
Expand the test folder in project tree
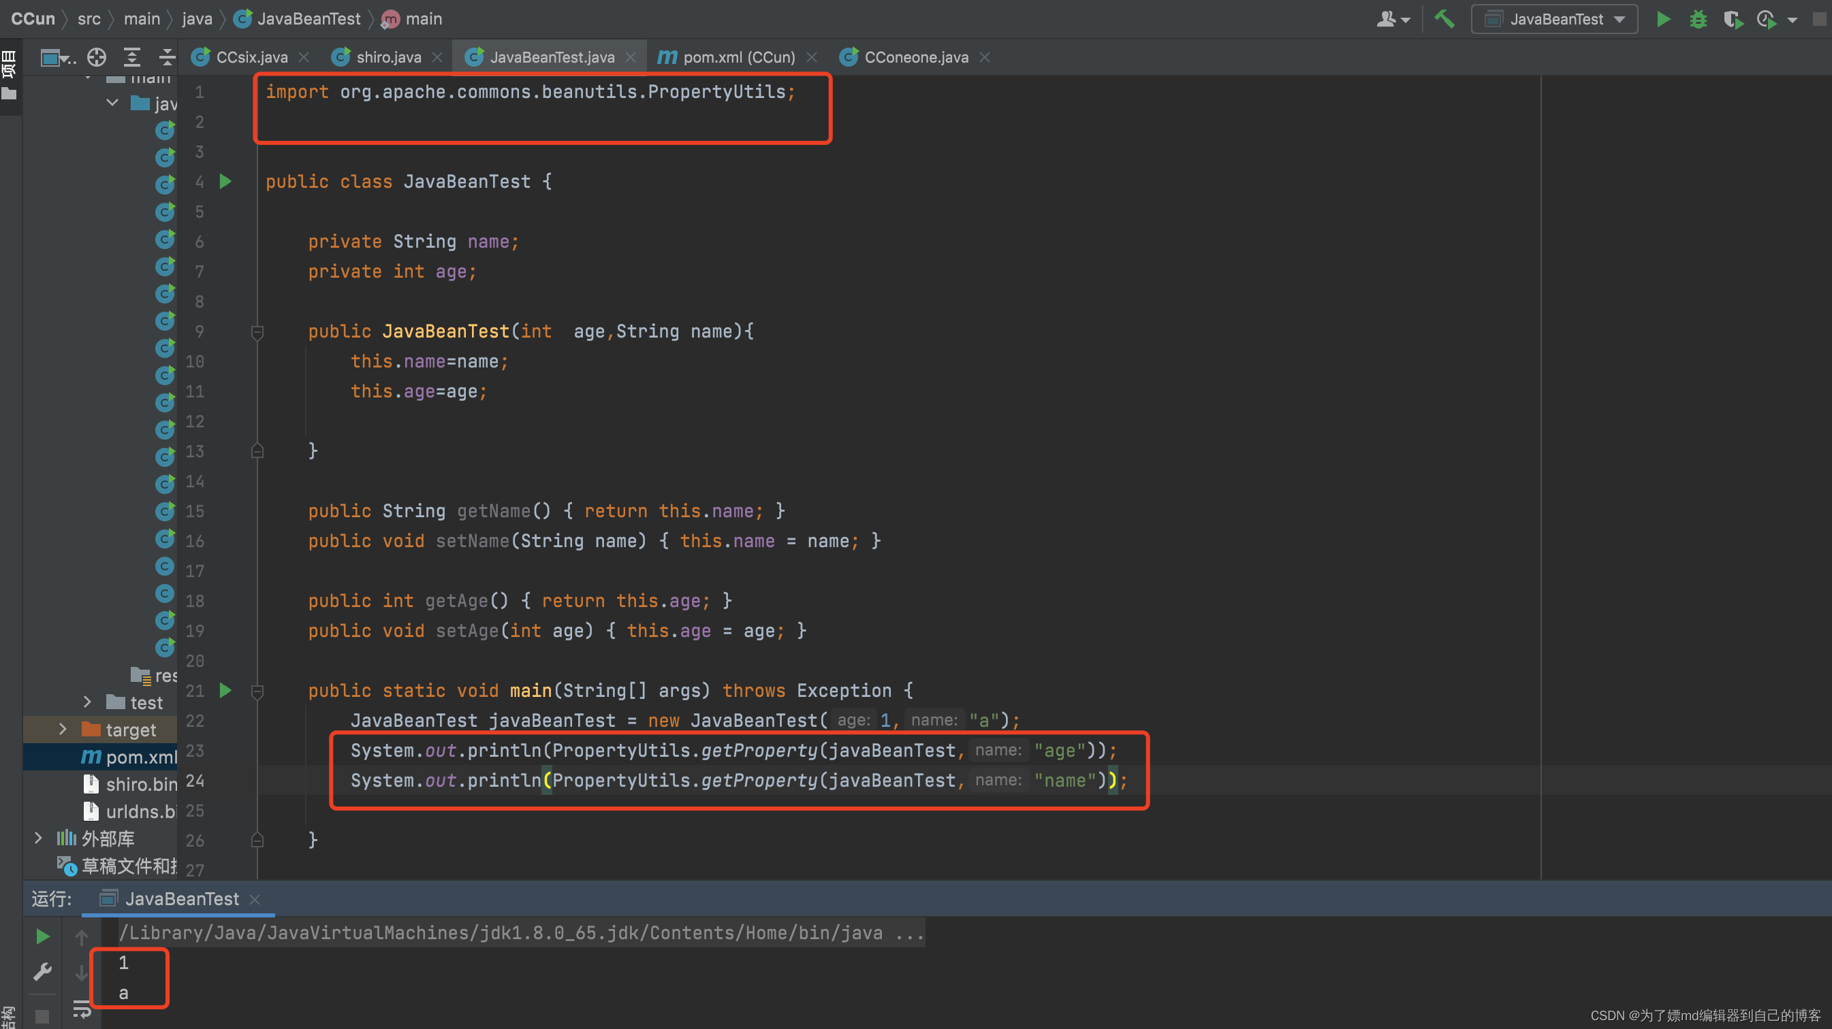point(86,702)
